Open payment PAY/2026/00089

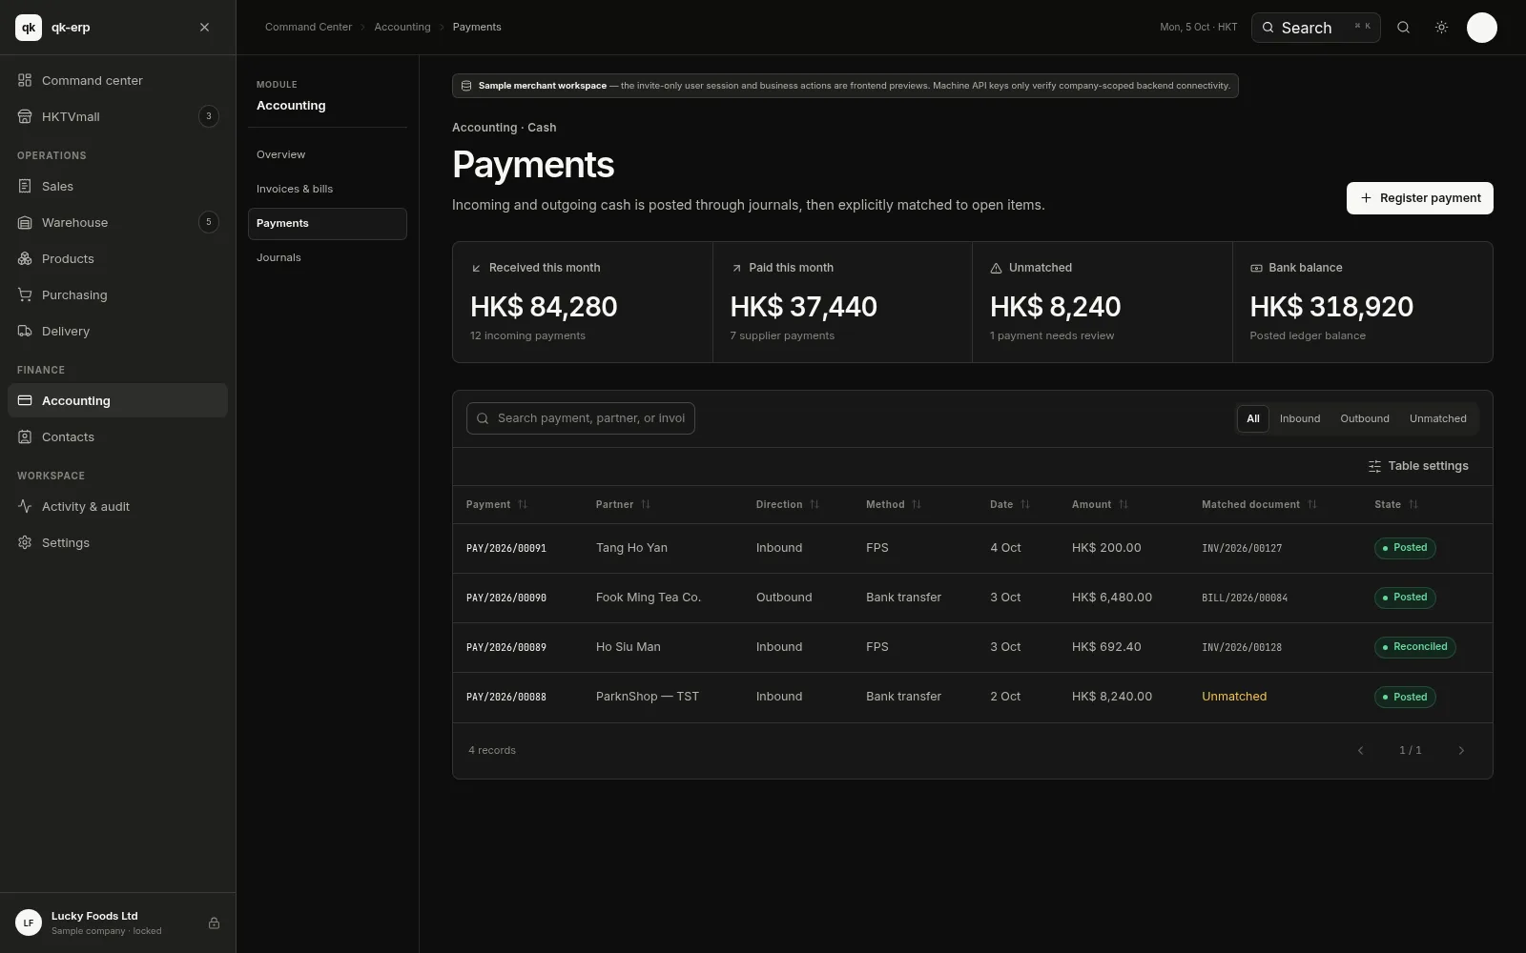[505, 647]
